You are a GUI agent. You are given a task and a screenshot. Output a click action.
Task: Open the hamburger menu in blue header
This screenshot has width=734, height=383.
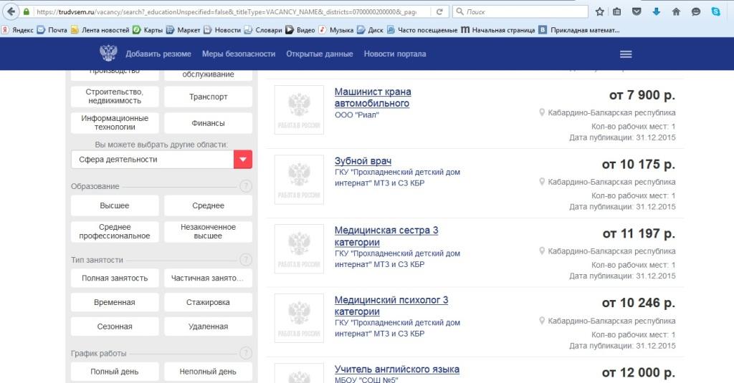pos(626,54)
